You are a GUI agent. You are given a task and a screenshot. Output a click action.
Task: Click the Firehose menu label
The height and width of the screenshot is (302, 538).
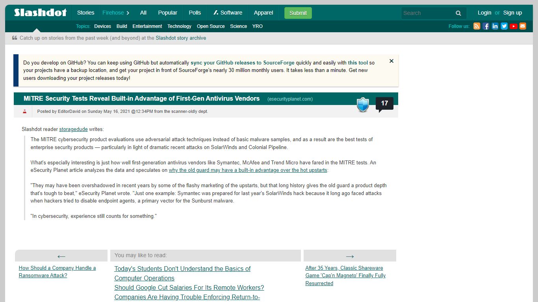pyautogui.click(x=113, y=13)
